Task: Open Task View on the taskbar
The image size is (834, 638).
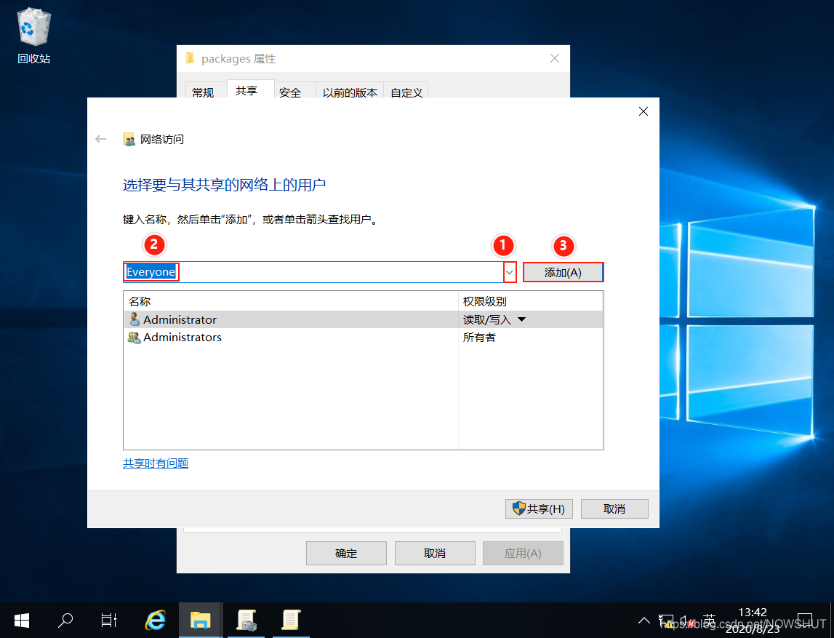Action: [x=109, y=621]
